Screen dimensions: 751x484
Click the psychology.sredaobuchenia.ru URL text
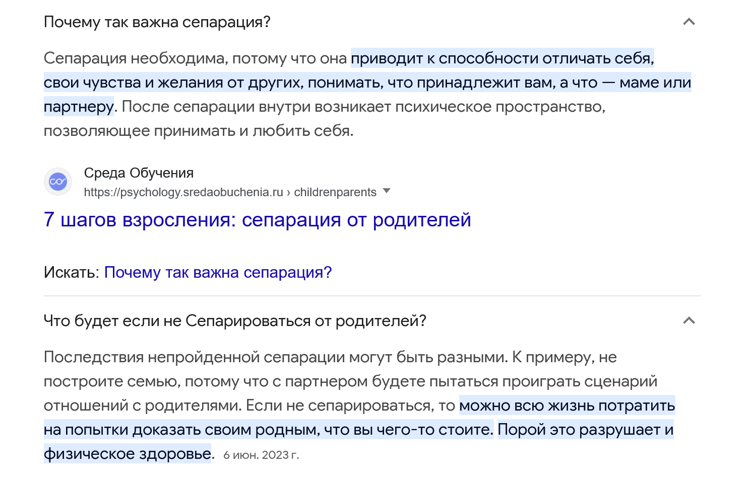click(x=183, y=192)
